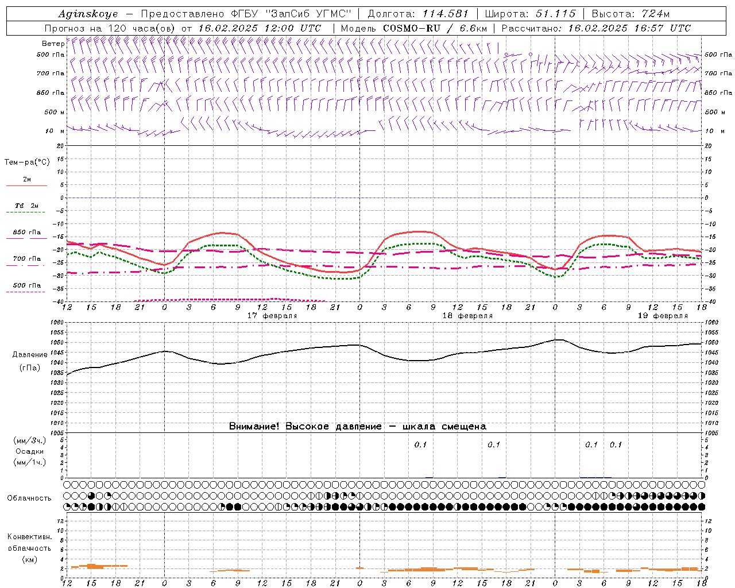
Task: Select the Модель COSMO-RU / 6.6км label
Action: (x=414, y=28)
